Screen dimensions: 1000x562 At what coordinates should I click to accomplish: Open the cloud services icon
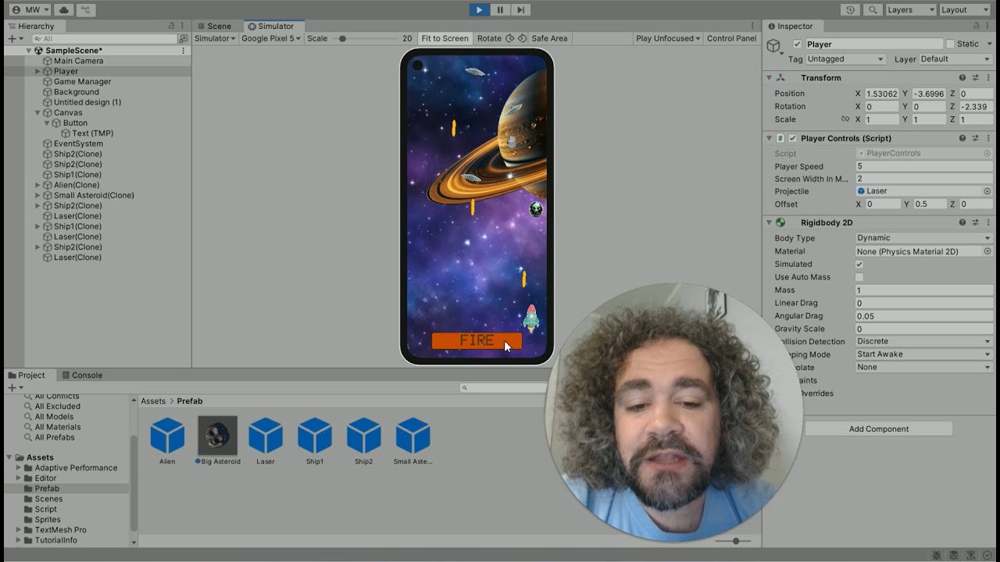pyautogui.click(x=64, y=9)
